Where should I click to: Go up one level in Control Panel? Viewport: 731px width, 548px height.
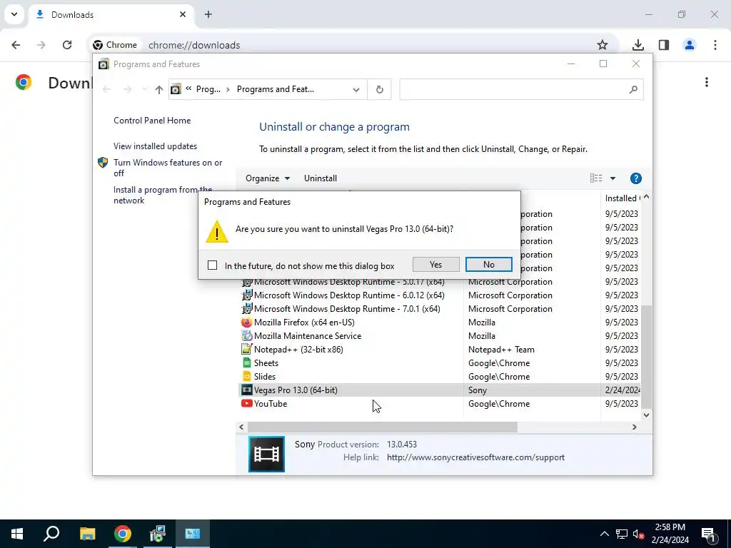click(159, 89)
